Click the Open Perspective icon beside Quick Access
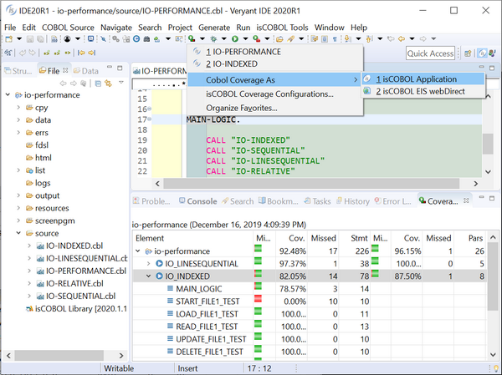 (467, 53)
